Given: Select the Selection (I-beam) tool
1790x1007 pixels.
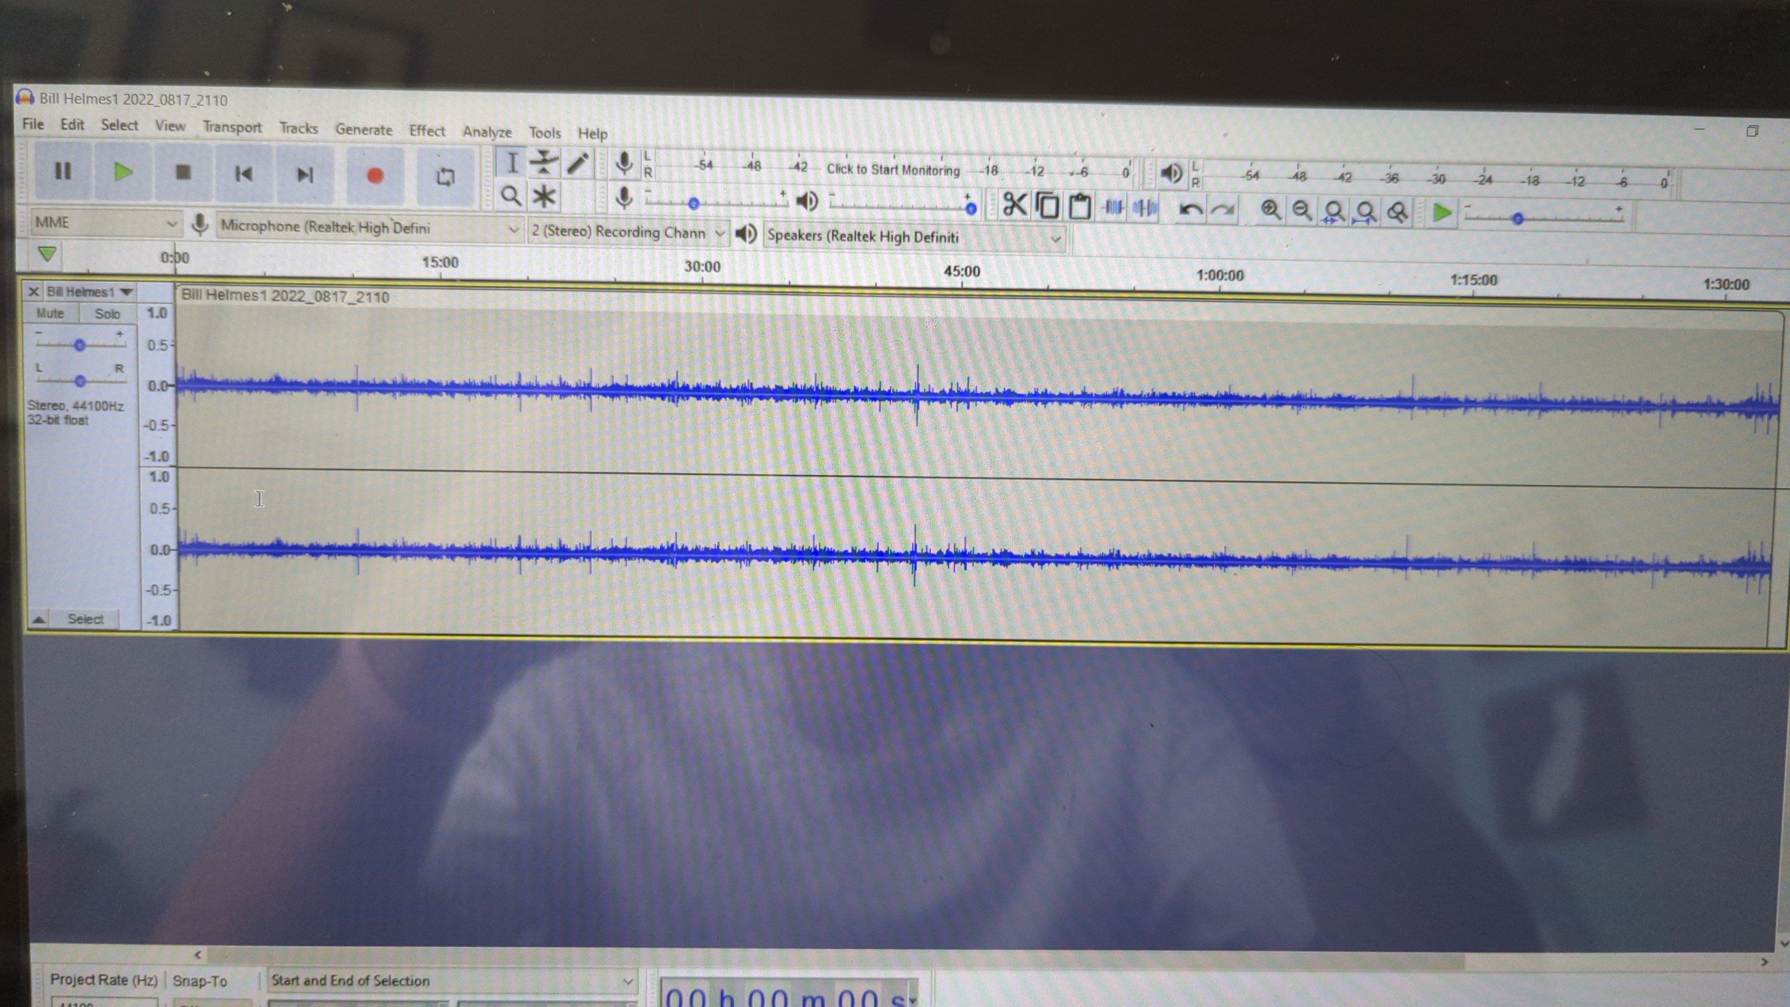Looking at the screenshot, I should [511, 163].
